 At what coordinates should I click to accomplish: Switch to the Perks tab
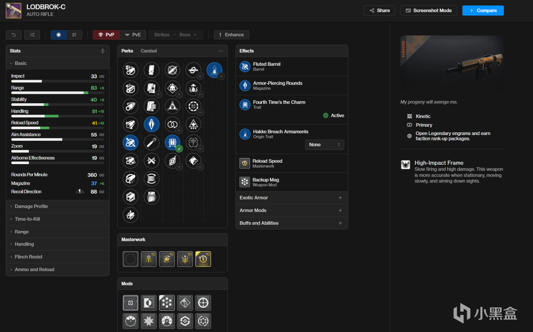127,51
